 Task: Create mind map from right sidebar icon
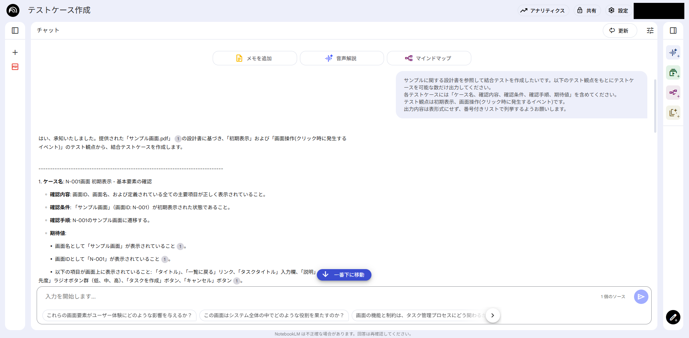pos(673,93)
